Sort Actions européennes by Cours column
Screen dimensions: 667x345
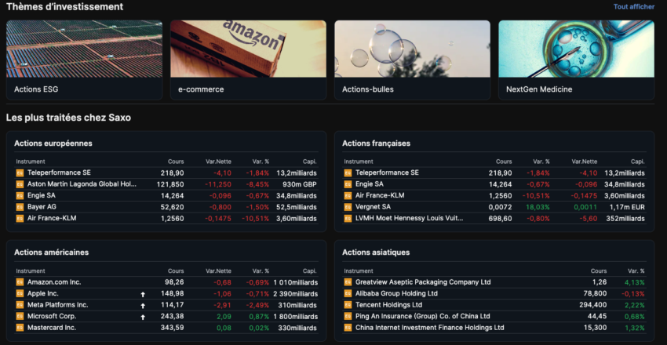[176, 162]
